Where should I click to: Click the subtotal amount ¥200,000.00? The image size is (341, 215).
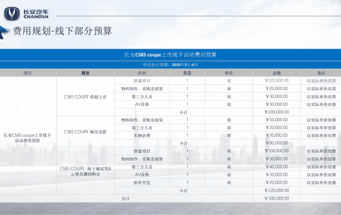[277, 112]
